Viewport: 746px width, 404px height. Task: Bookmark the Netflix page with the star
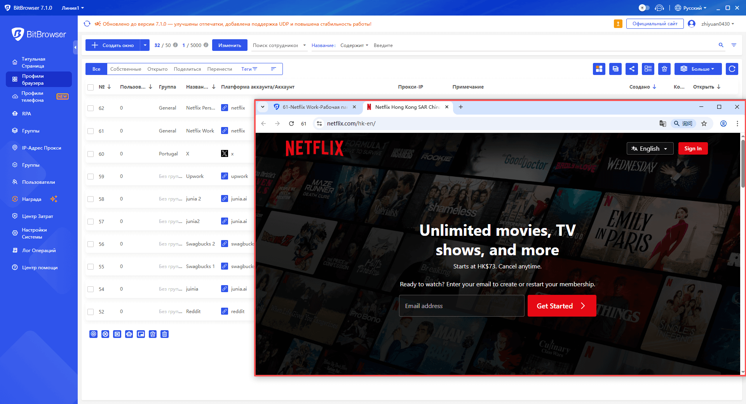point(704,124)
